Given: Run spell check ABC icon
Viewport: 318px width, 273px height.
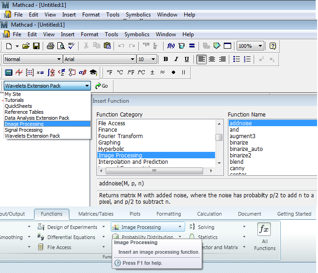Looking at the screenshot, I should [72, 46].
